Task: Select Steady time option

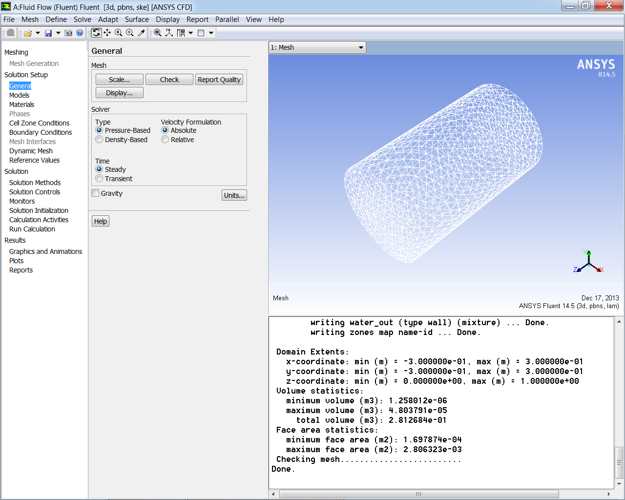Action: 99,169
